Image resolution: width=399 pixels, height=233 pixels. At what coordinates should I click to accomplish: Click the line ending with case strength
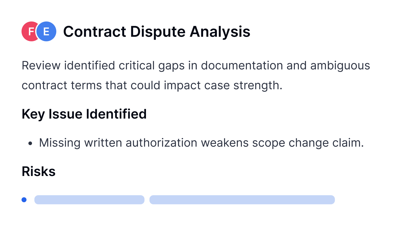pos(152,85)
